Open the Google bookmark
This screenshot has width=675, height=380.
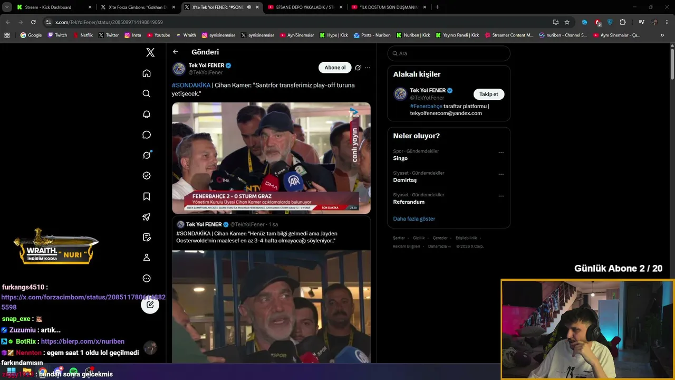(x=31, y=35)
